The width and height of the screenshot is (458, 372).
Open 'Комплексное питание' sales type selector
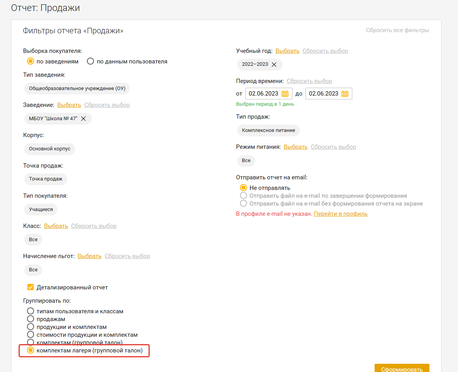click(x=268, y=130)
